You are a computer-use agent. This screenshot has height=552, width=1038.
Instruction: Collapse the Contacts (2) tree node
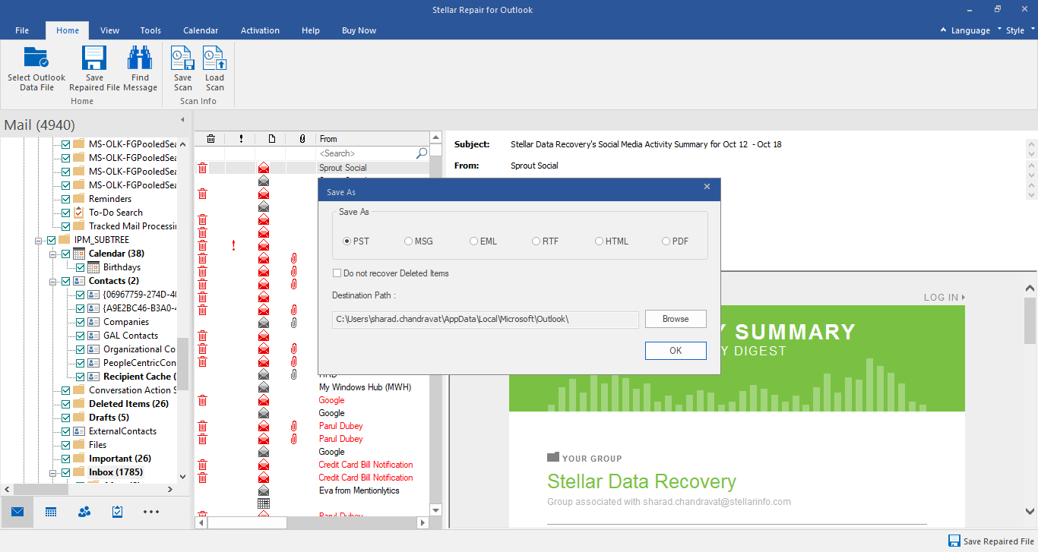53,281
